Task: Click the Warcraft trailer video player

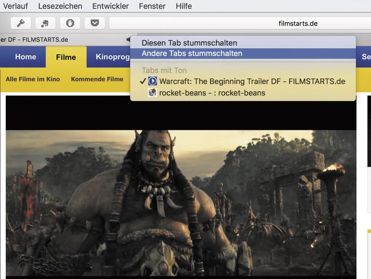Action: pyautogui.click(x=181, y=187)
